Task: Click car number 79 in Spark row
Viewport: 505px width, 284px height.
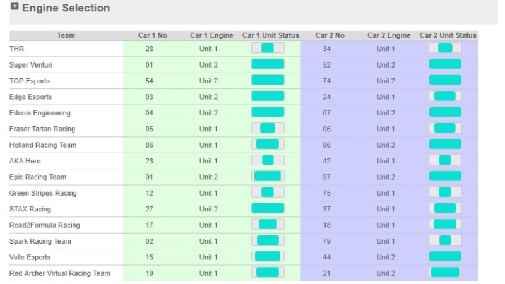Action: coord(326,241)
